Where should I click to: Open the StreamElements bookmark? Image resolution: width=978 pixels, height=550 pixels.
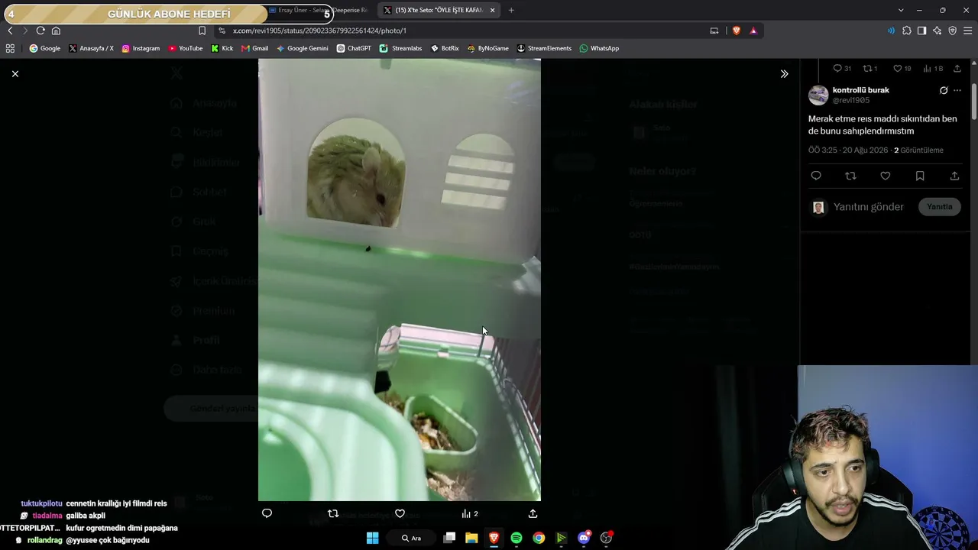(544, 48)
